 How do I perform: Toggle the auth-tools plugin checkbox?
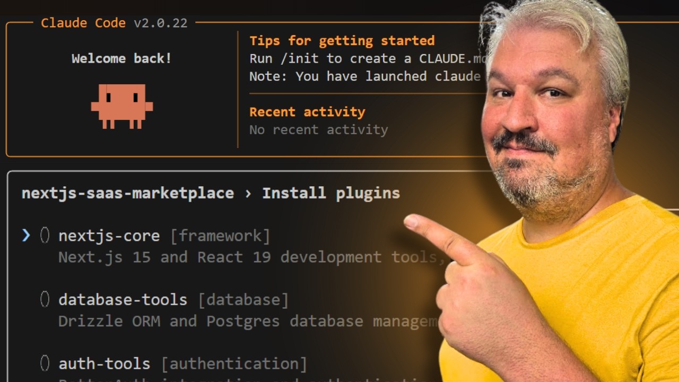click(x=45, y=363)
